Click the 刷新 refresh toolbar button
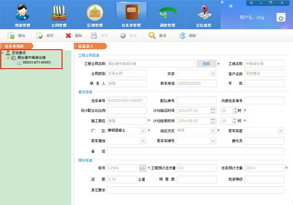The image size is (293, 205). point(188,35)
